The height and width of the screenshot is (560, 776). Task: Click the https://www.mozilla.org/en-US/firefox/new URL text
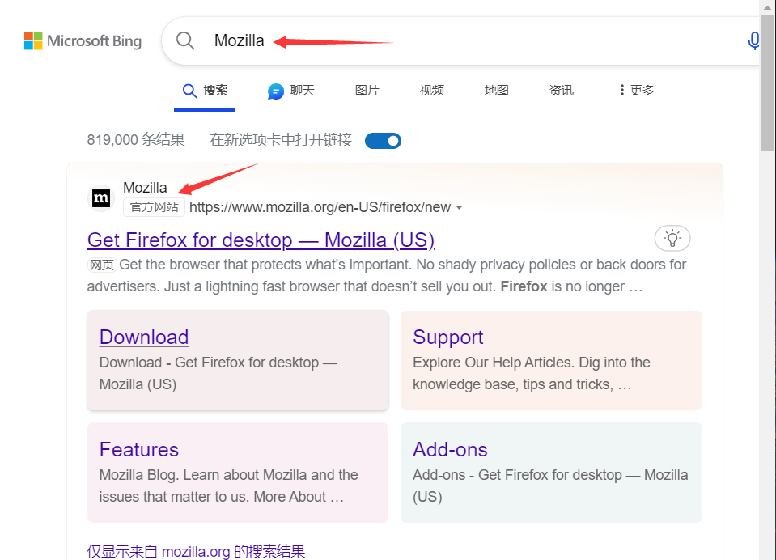tap(320, 207)
